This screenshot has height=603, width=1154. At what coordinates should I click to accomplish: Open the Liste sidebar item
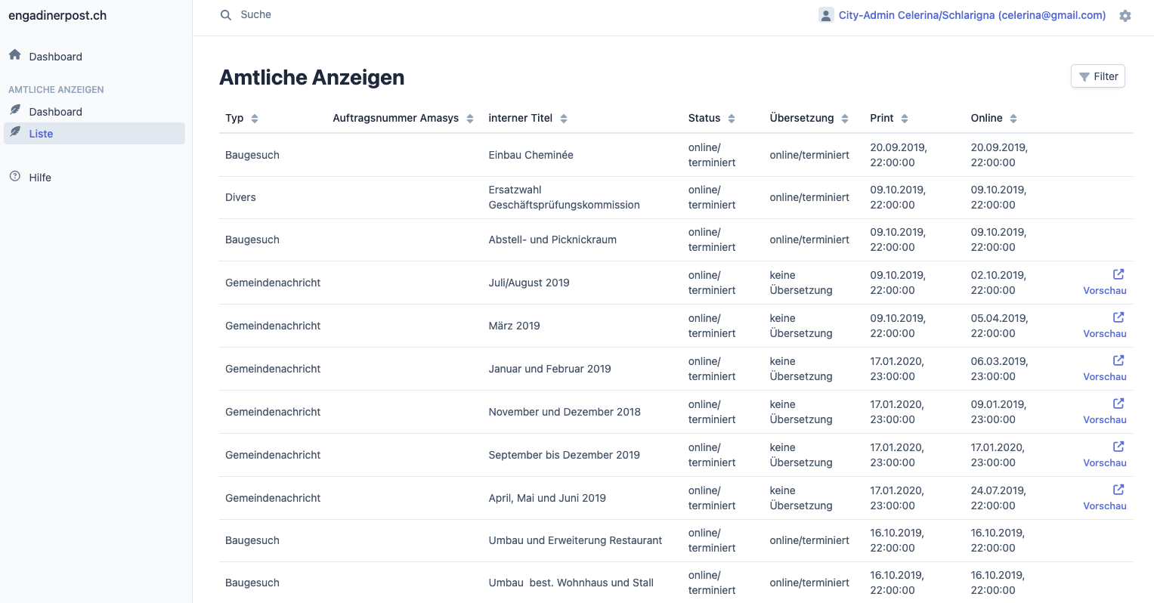pyautogui.click(x=41, y=134)
